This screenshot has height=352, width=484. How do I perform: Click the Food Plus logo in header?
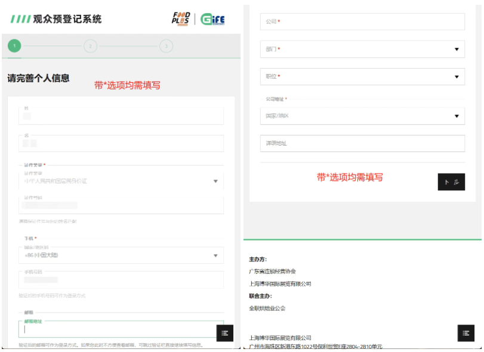click(x=180, y=18)
